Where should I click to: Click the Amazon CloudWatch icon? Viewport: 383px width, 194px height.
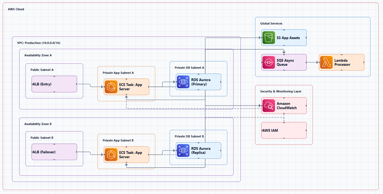269,106
